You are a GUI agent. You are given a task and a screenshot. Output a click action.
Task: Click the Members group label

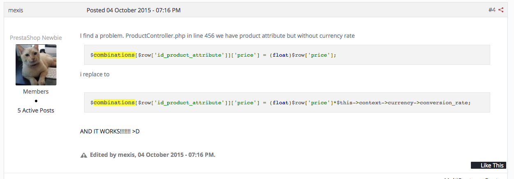pos(36,92)
